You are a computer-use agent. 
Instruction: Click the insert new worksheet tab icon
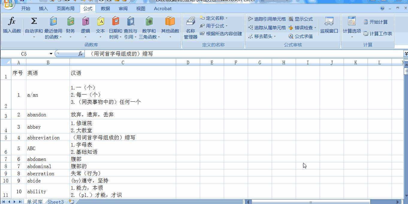click(72, 202)
